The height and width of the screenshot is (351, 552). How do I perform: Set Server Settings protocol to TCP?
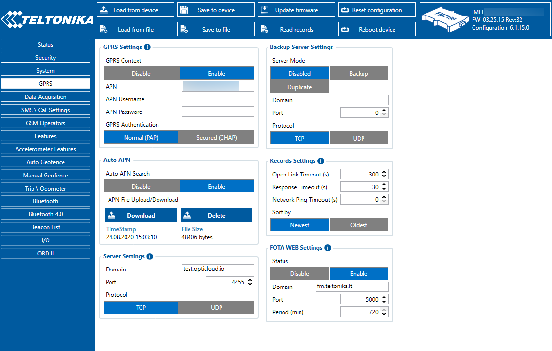pyautogui.click(x=141, y=307)
